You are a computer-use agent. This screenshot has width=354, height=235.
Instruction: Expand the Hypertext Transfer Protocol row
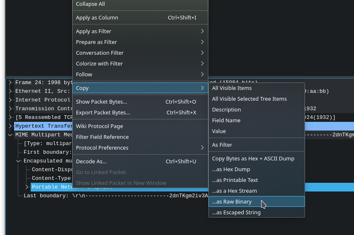point(10,126)
